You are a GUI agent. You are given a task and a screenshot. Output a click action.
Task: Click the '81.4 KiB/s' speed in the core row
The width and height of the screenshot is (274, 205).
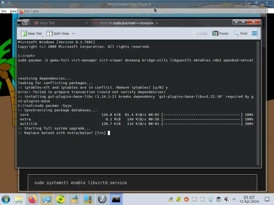click(x=135, y=115)
